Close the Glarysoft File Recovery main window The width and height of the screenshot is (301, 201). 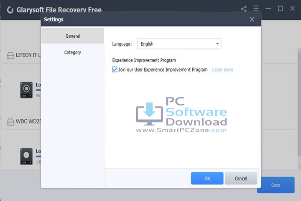(x=292, y=8)
